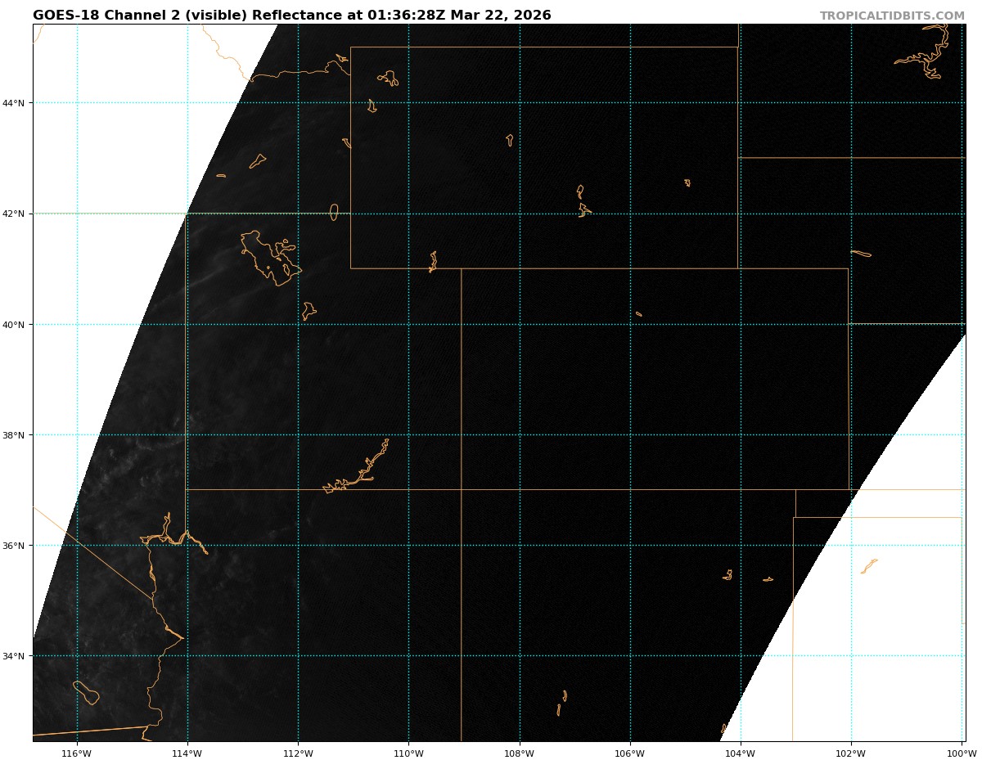The image size is (982, 760).
Task: Click the 38°N latitude axis label
Action: (x=16, y=435)
